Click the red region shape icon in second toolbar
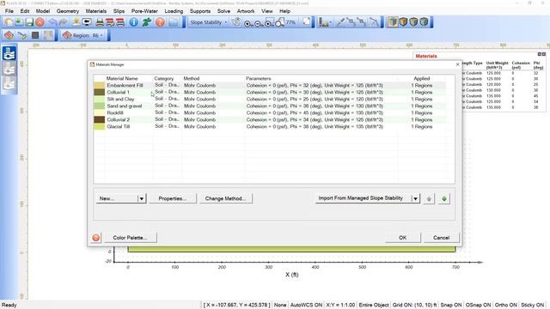The height and width of the screenshot is (309, 550). point(9,35)
